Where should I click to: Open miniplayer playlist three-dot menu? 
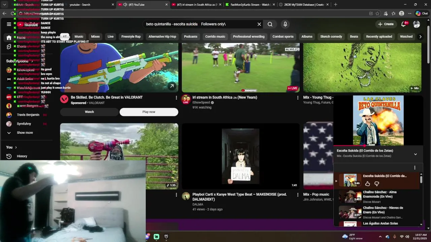click(x=415, y=167)
